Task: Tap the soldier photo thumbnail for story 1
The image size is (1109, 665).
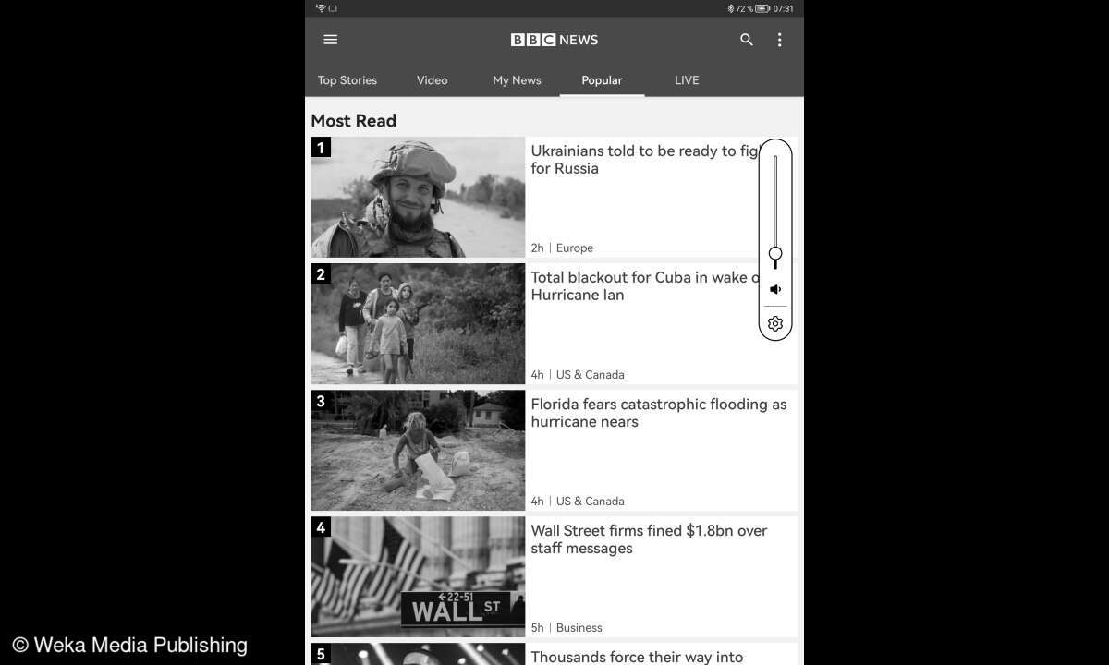Action: pyautogui.click(x=418, y=197)
